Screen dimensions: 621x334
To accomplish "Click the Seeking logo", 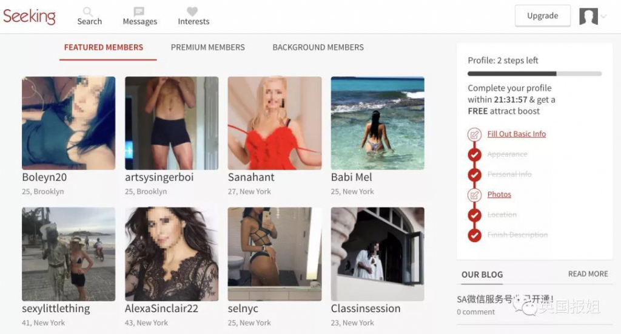I will (x=29, y=16).
